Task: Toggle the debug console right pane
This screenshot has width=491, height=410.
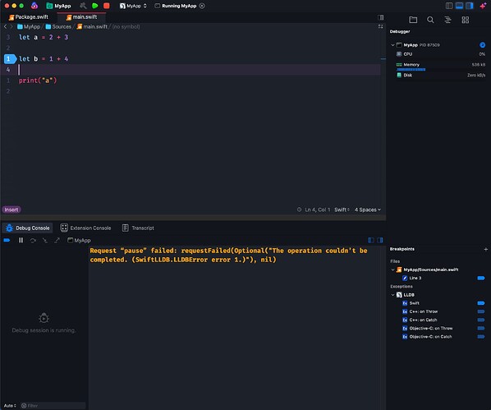Action: (380, 241)
